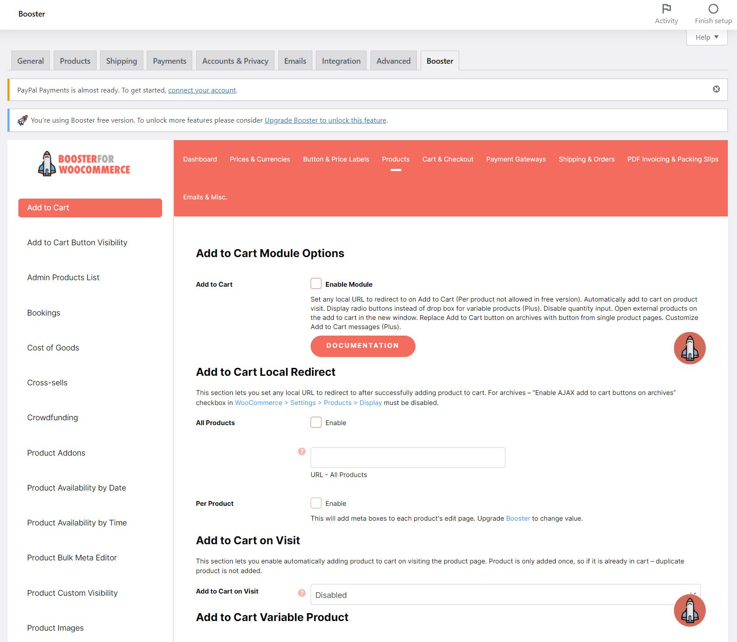
Task: Click Upgrade Booster to unlock this feature link
Action: (325, 120)
